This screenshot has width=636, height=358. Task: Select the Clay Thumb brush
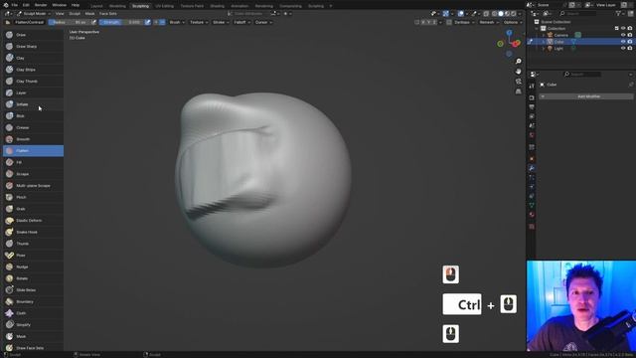click(33, 82)
